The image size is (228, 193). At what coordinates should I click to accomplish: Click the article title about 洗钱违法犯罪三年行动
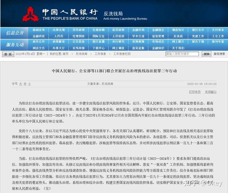point(114,71)
